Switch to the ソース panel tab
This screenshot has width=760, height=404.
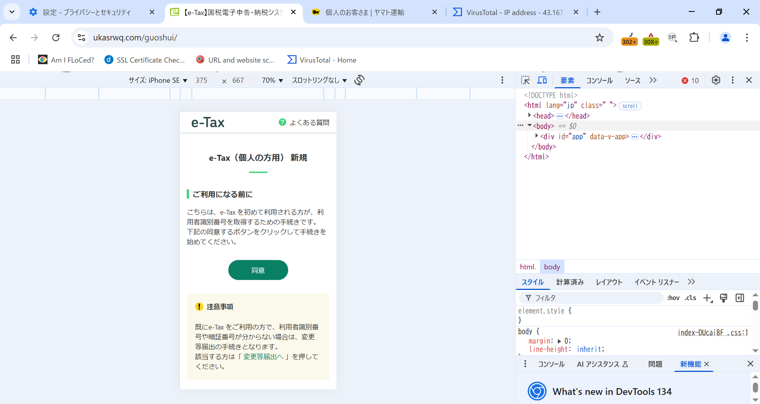(x=633, y=80)
